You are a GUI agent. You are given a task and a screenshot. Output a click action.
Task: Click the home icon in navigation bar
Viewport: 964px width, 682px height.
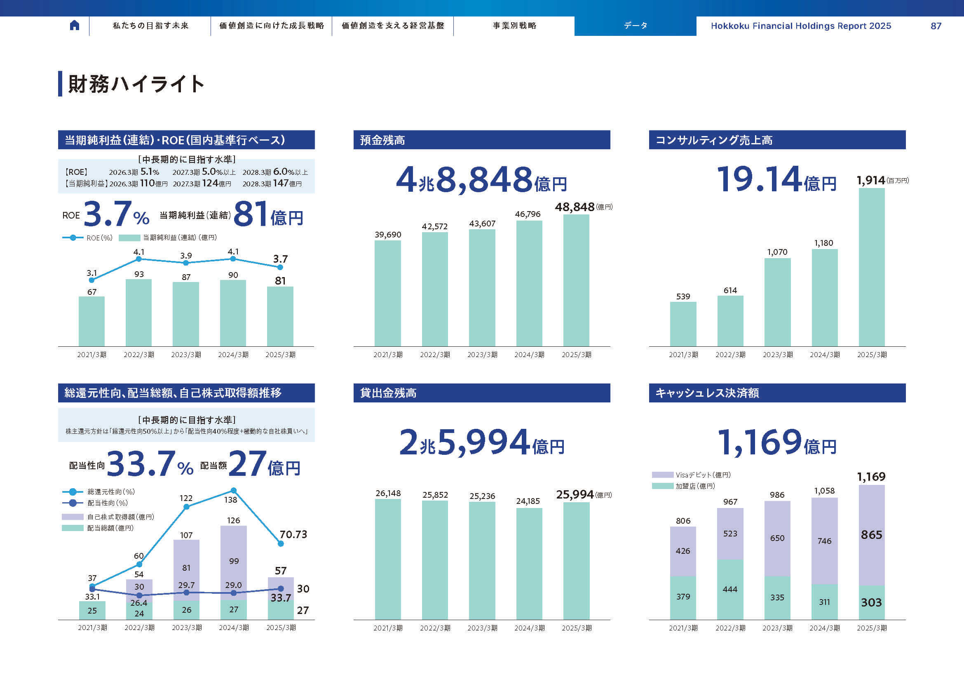click(x=74, y=26)
